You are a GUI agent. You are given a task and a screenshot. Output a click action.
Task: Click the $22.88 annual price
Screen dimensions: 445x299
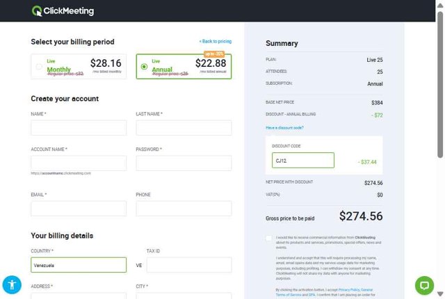211,63
